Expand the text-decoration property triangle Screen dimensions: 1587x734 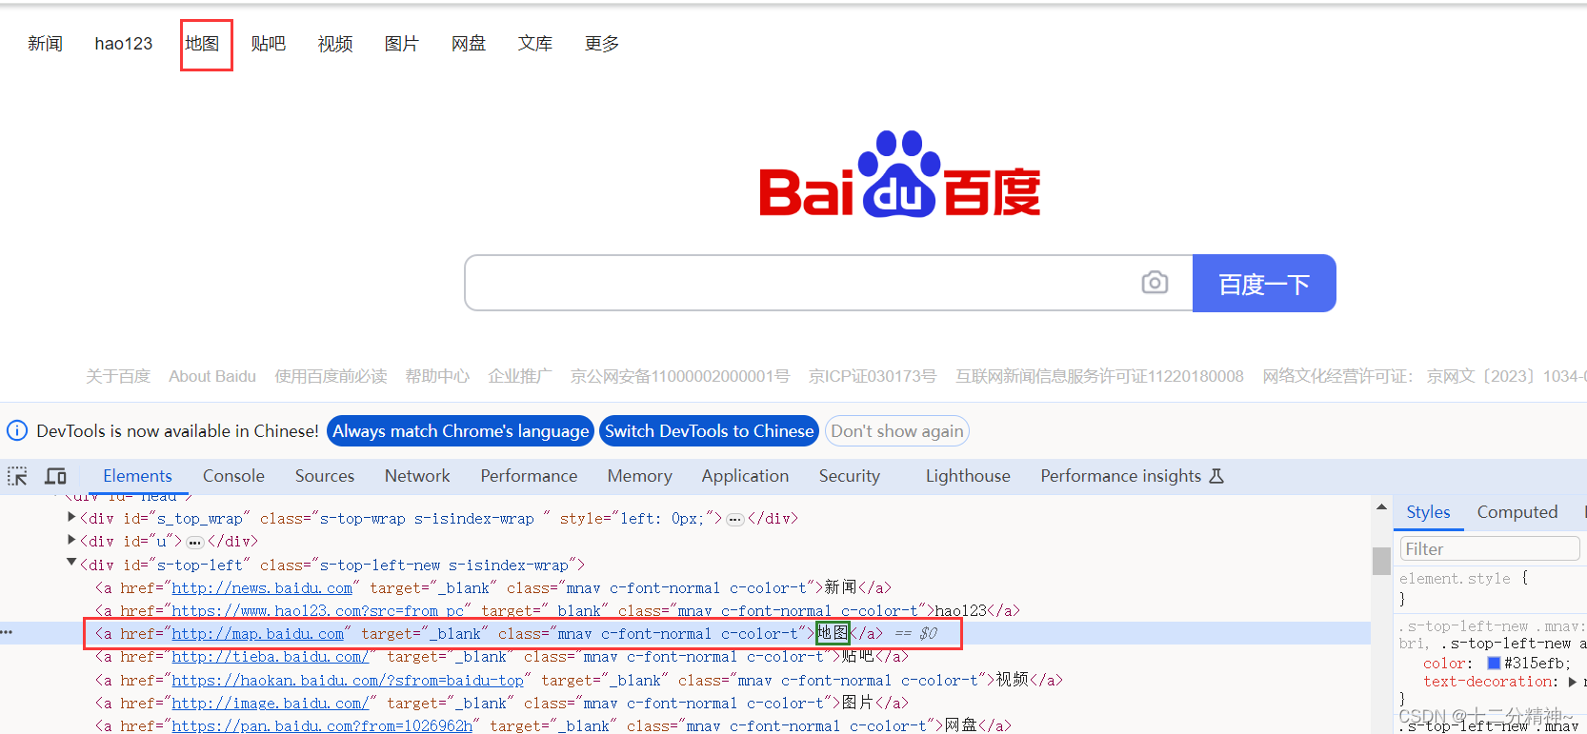pyautogui.click(x=1572, y=682)
